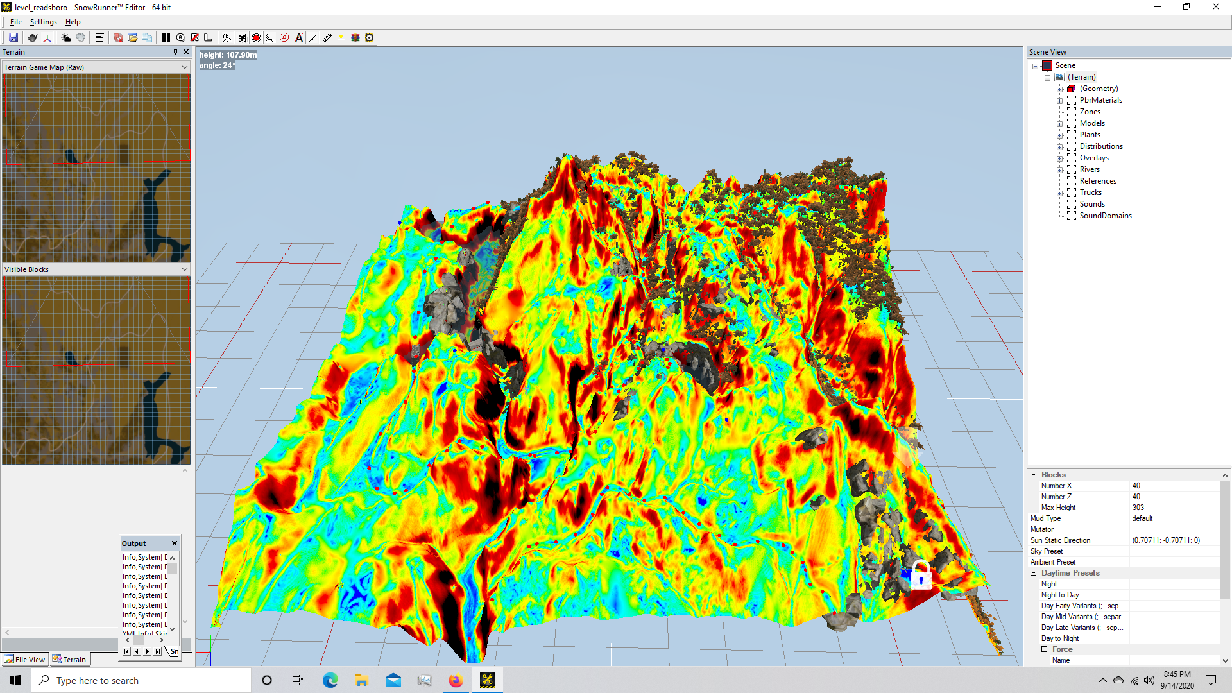Click the L-shaped toolbar icon

tap(208, 38)
